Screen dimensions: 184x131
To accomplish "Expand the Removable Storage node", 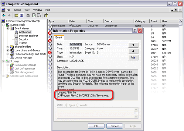I will [x=8, y=65].
